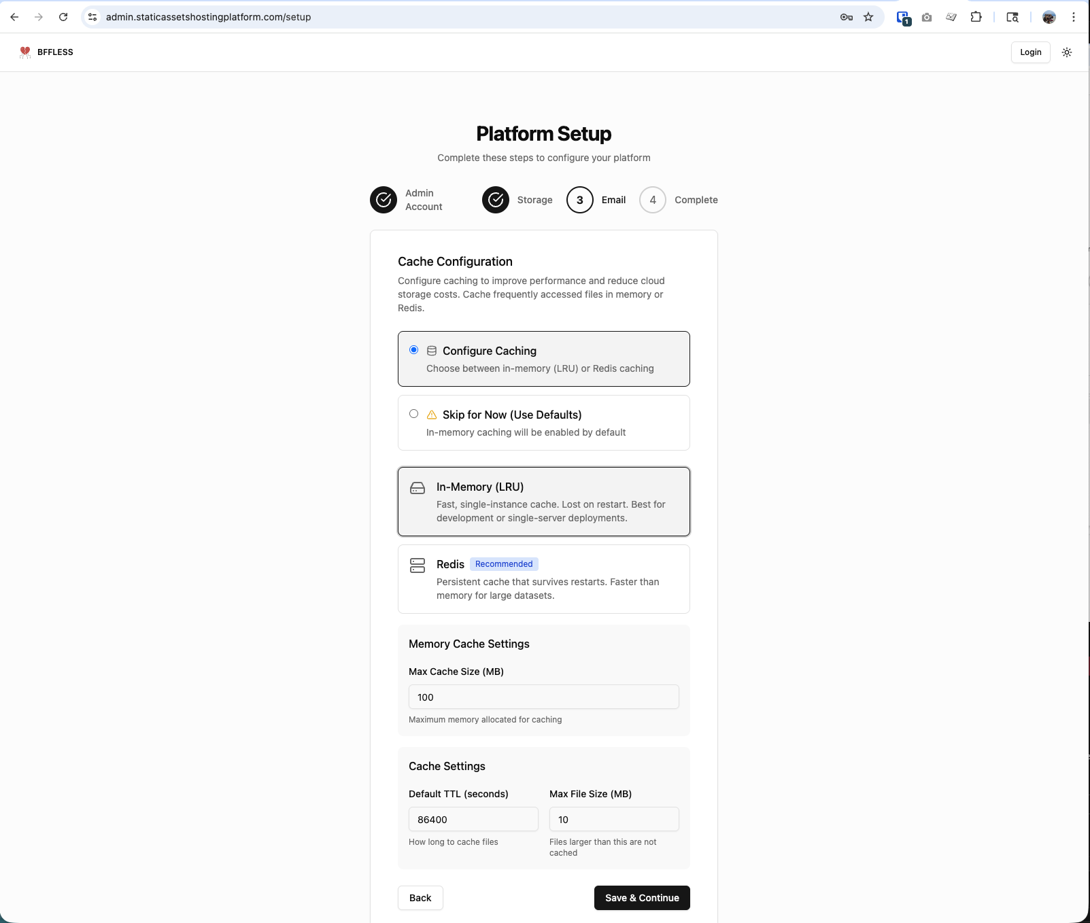This screenshot has width=1090, height=923.
Task: Bookmark this page with the star icon
Action: coord(868,17)
